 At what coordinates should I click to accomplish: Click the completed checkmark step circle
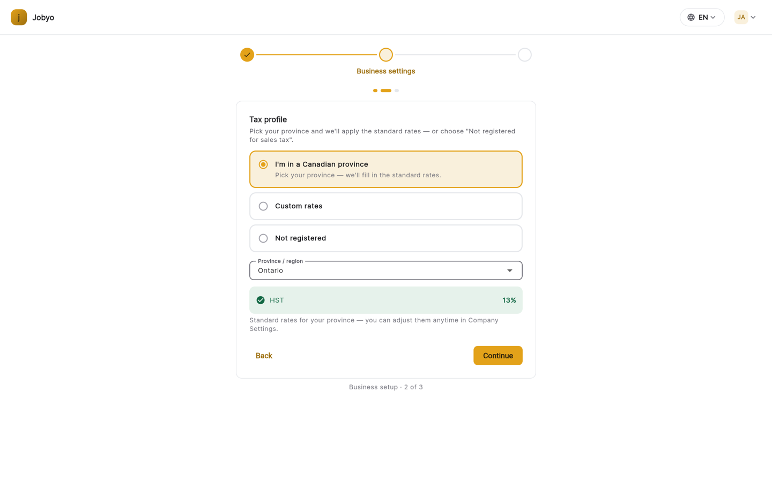247,55
